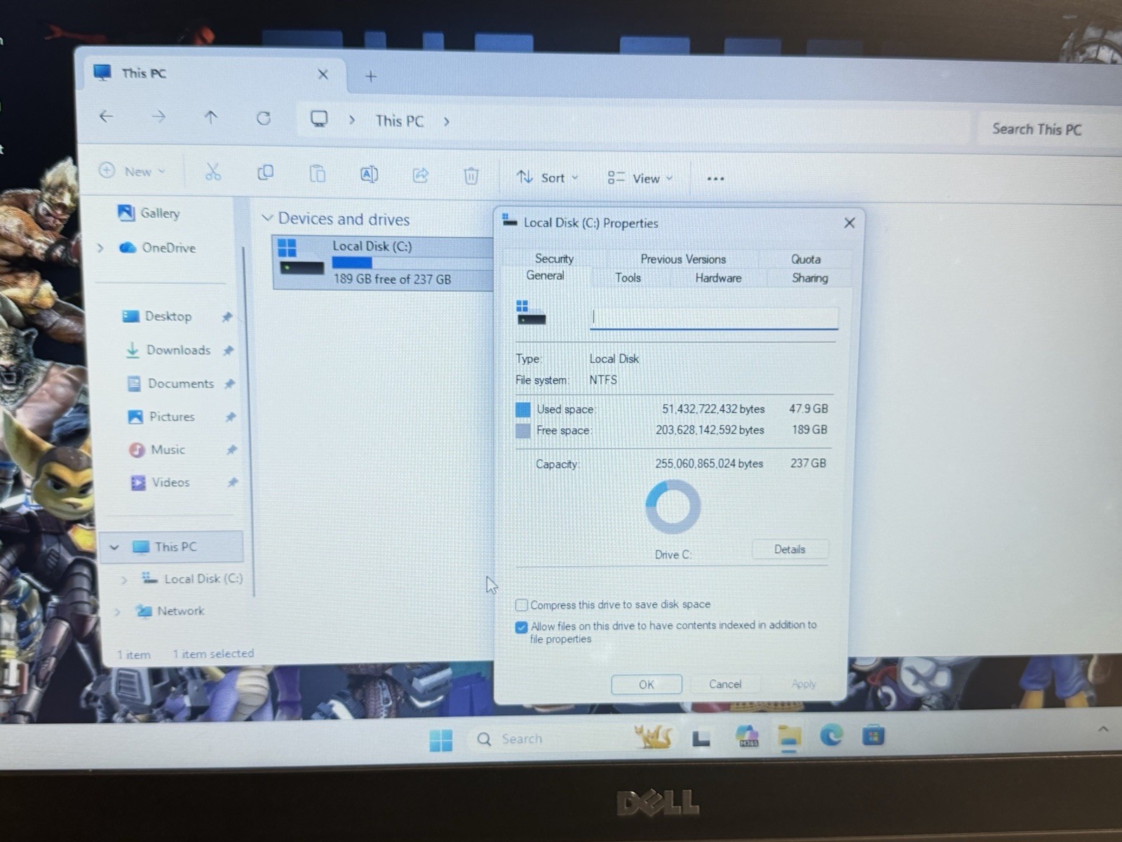Expand Local Disk (C:) in sidebar tree
Image resolution: width=1122 pixels, height=842 pixels.
124,580
